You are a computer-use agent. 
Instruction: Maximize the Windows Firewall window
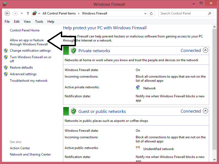tap(201, 3)
